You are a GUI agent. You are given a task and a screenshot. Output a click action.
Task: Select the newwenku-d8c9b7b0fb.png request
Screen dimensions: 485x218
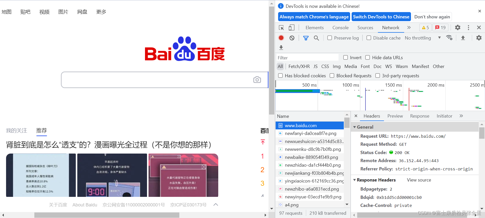(310, 149)
